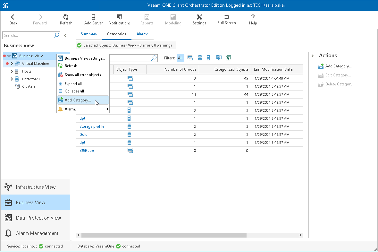378x252 pixels.
Task: Click the search magnifier in sidebar
Action: tap(56, 35)
